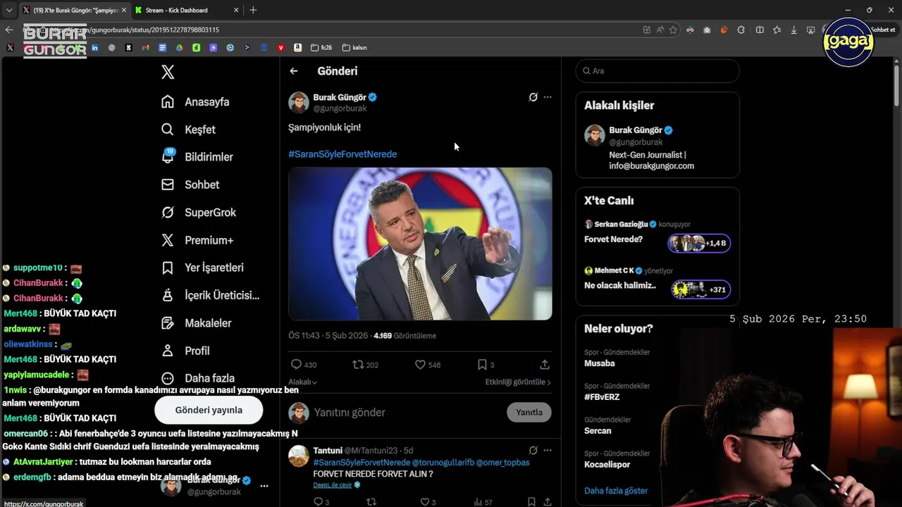Open Gmail bookmark icon
902x507 pixels.
pyautogui.click(x=145, y=48)
